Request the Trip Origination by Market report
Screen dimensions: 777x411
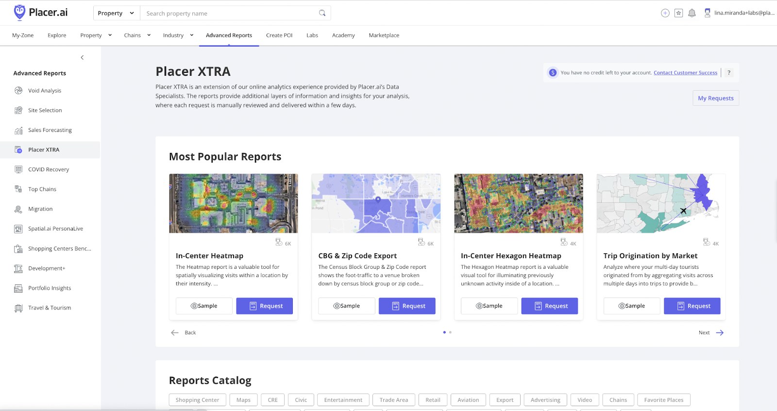(x=692, y=306)
